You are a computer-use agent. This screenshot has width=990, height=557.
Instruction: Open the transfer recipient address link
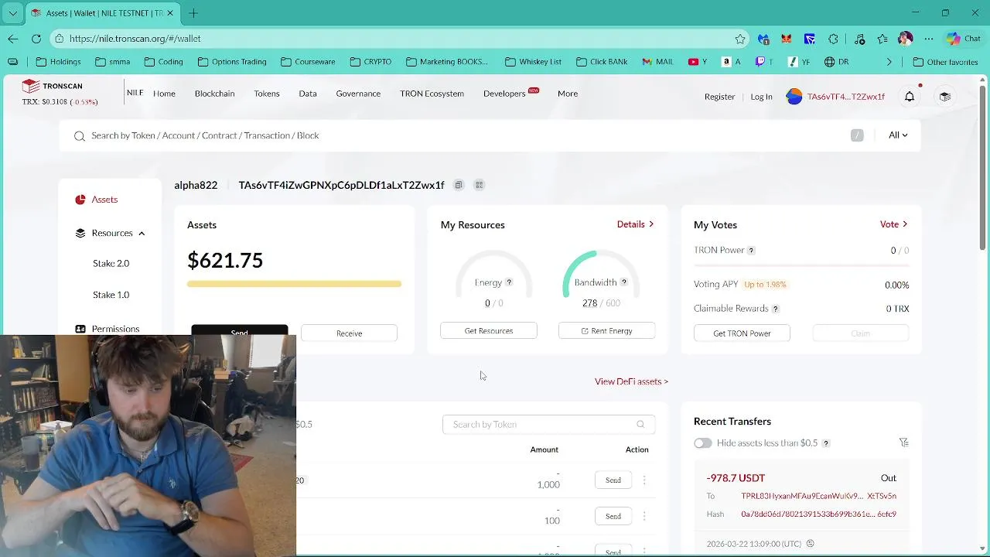(x=818, y=496)
